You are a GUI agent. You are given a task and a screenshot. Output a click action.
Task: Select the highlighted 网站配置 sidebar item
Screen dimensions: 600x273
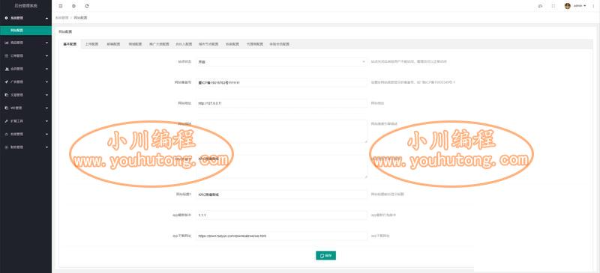tap(25, 31)
